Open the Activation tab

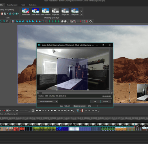click(33, 5)
